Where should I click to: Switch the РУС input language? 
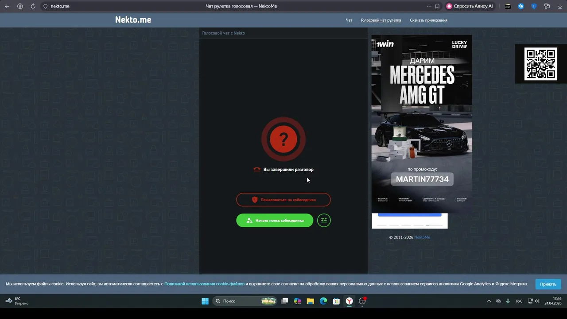[519, 301]
